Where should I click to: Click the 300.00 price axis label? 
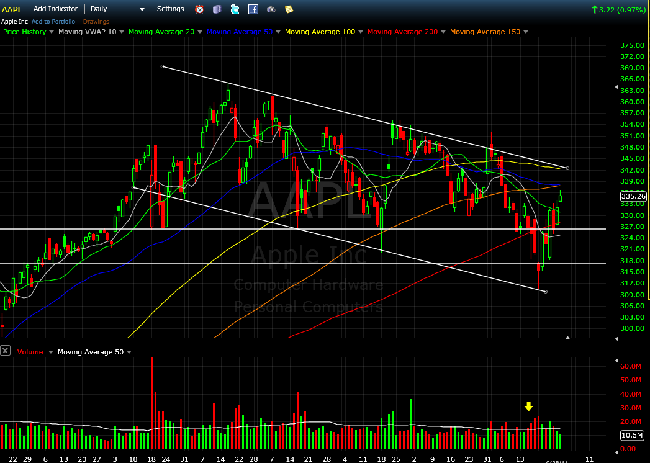632,328
